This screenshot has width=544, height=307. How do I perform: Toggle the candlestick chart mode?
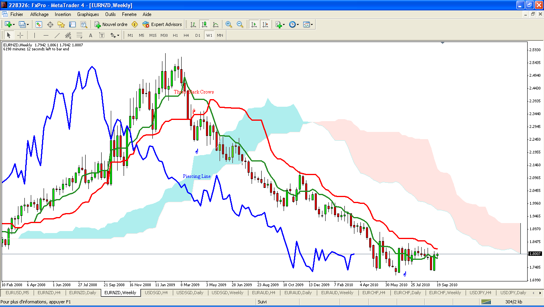point(204,24)
